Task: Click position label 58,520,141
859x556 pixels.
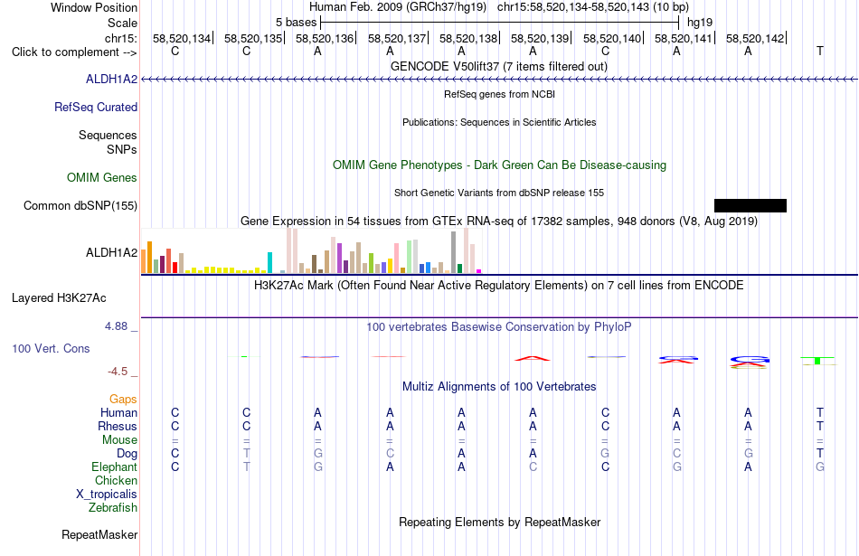Action: click(x=684, y=38)
